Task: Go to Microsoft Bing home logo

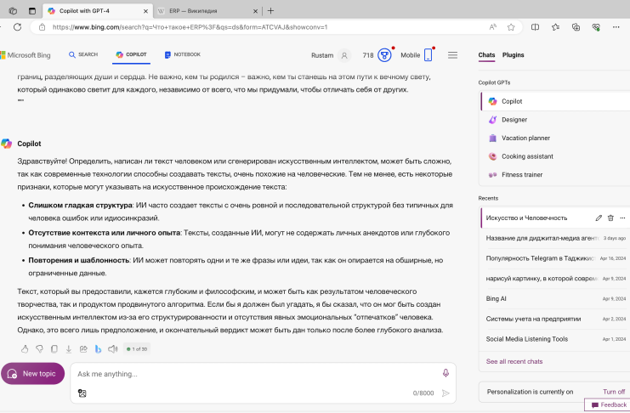Action: (26, 55)
